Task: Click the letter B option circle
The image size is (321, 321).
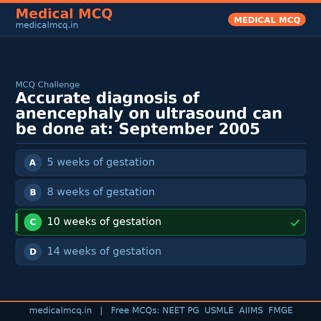Action: (x=33, y=192)
